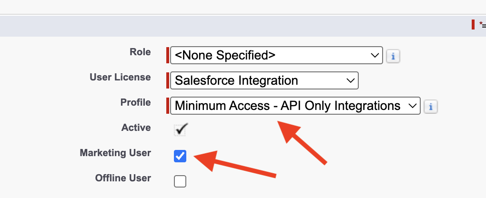Click the red required indicator legend
Viewport: 486px width, 198px height.
(x=478, y=24)
